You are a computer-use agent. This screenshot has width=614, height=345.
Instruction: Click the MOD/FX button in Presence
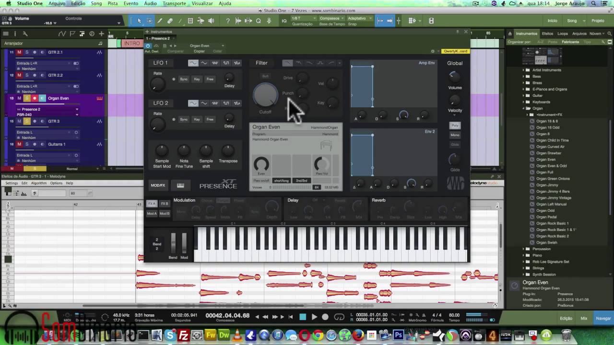(158, 185)
